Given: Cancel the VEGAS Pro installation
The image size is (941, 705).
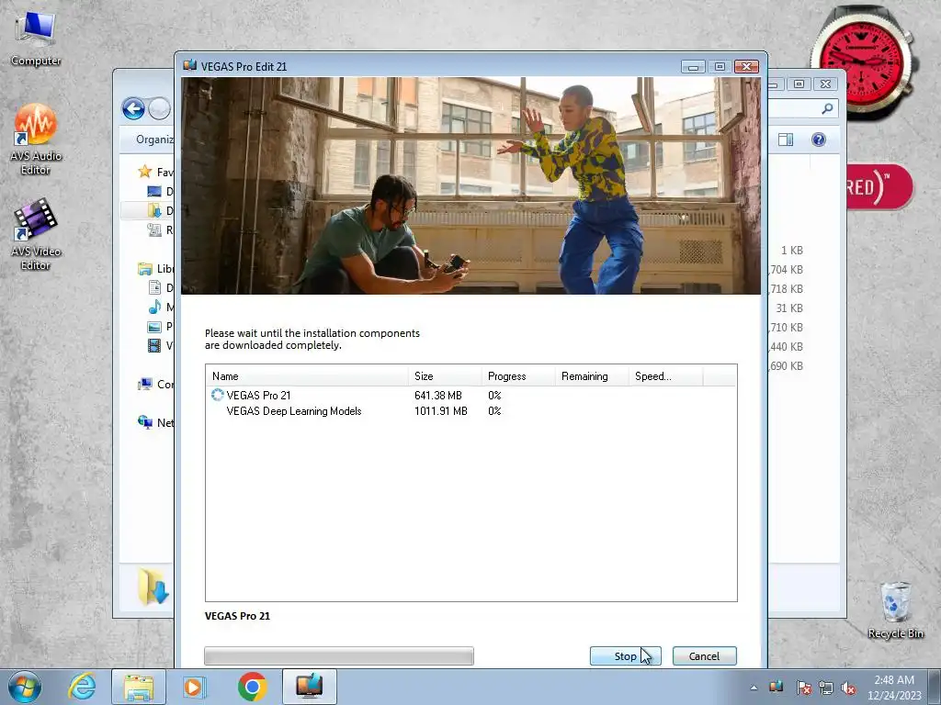Looking at the screenshot, I should pyautogui.click(x=704, y=655).
